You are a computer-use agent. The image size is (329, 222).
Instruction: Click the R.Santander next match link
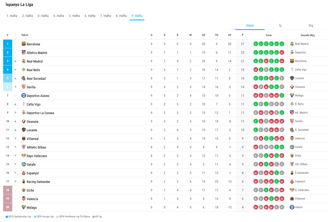tap(302, 173)
